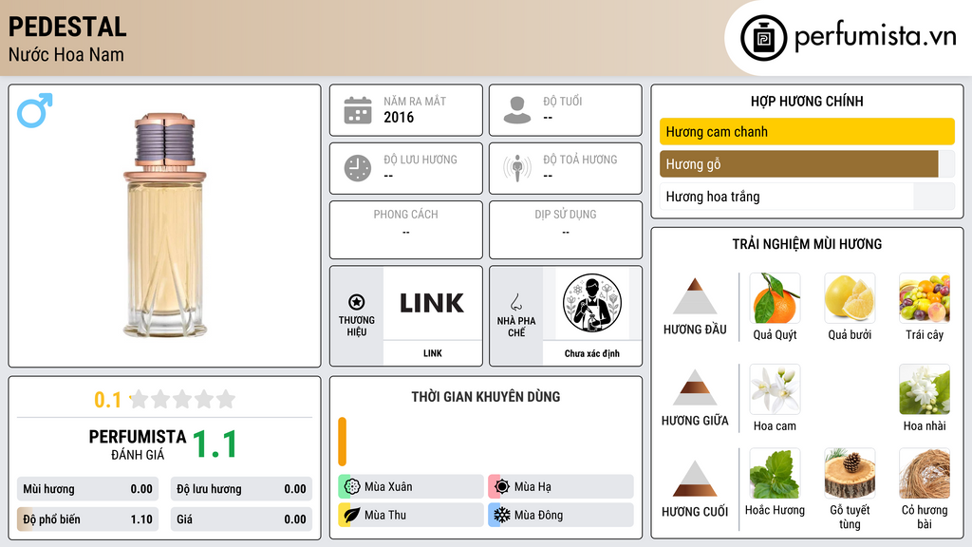Click the Mùa Thu leaf icon
Image resolution: width=972 pixels, height=547 pixels.
click(x=352, y=515)
